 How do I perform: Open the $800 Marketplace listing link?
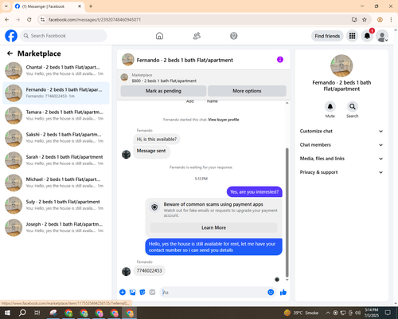tap(164, 81)
